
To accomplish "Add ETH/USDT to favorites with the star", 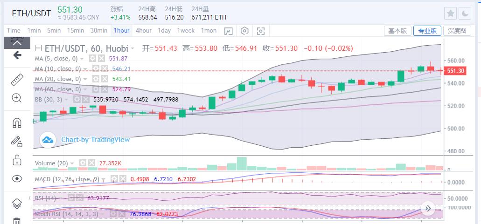I will (x=451, y=13).
